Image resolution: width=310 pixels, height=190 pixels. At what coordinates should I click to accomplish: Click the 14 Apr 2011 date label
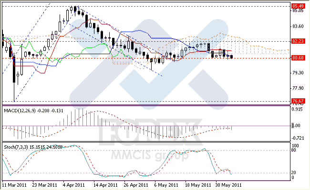coord(105,185)
